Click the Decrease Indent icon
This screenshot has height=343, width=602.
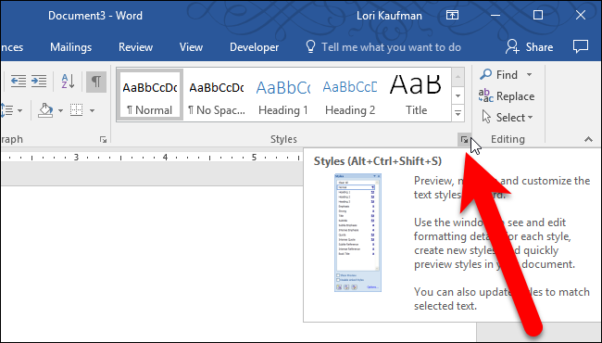[19, 81]
